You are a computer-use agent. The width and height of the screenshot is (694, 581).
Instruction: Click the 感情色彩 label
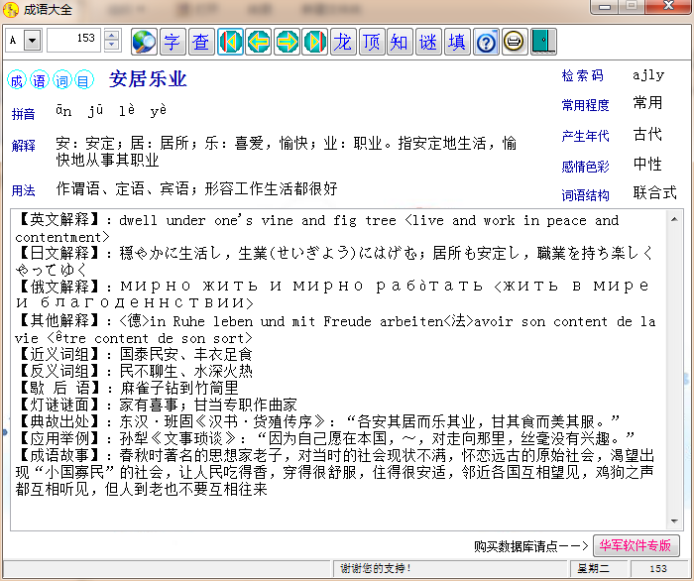pyautogui.click(x=585, y=167)
